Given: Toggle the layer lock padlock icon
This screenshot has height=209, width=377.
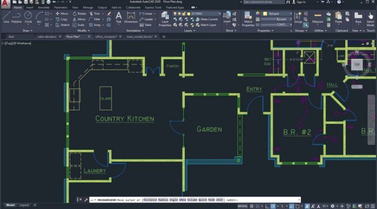Looking at the screenshot, I should 184,14.
